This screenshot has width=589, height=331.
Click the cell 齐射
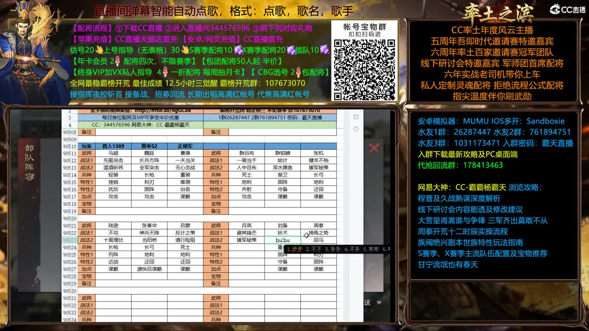(247, 189)
